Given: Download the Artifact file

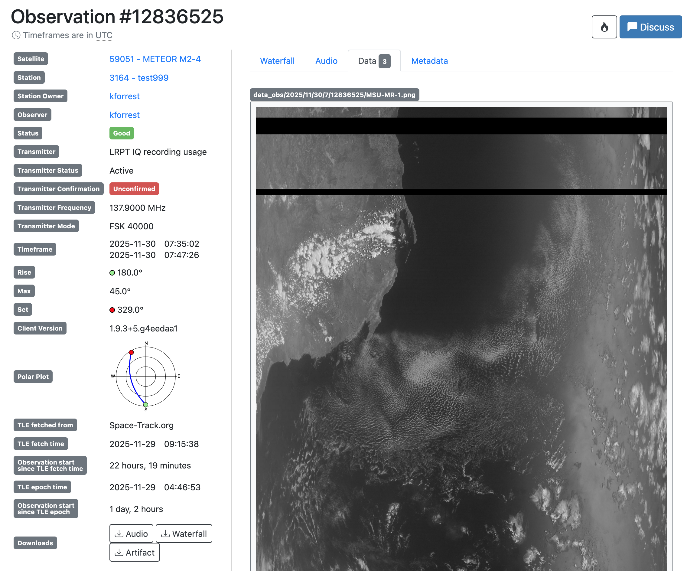Looking at the screenshot, I should pyautogui.click(x=135, y=552).
